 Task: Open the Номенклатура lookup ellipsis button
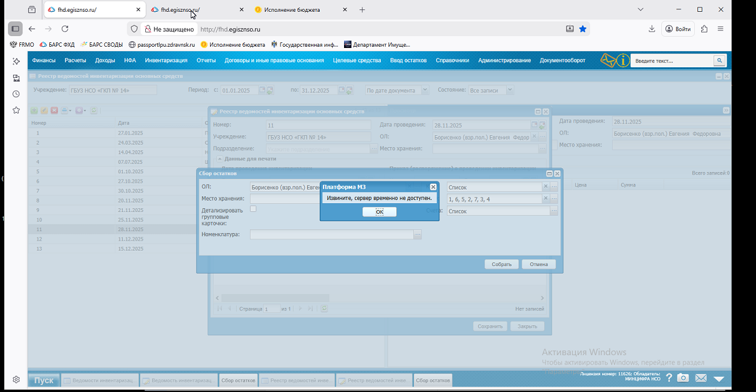click(418, 235)
